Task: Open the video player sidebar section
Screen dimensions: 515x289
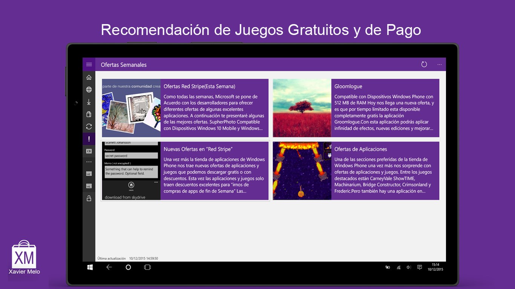Action: [89, 151]
